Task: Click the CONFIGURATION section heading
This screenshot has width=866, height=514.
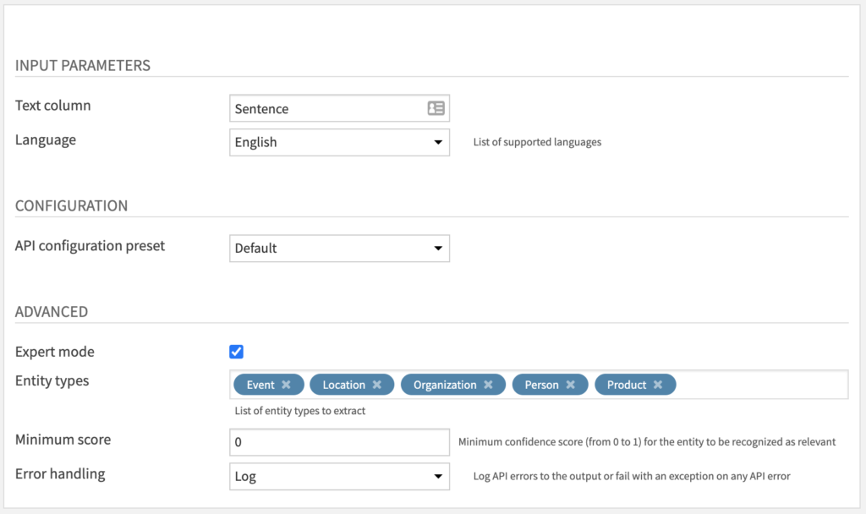Action: coord(71,205)
